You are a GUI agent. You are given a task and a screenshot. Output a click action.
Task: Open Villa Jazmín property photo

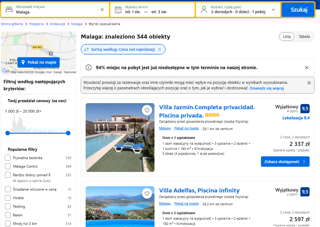point(120,137)
